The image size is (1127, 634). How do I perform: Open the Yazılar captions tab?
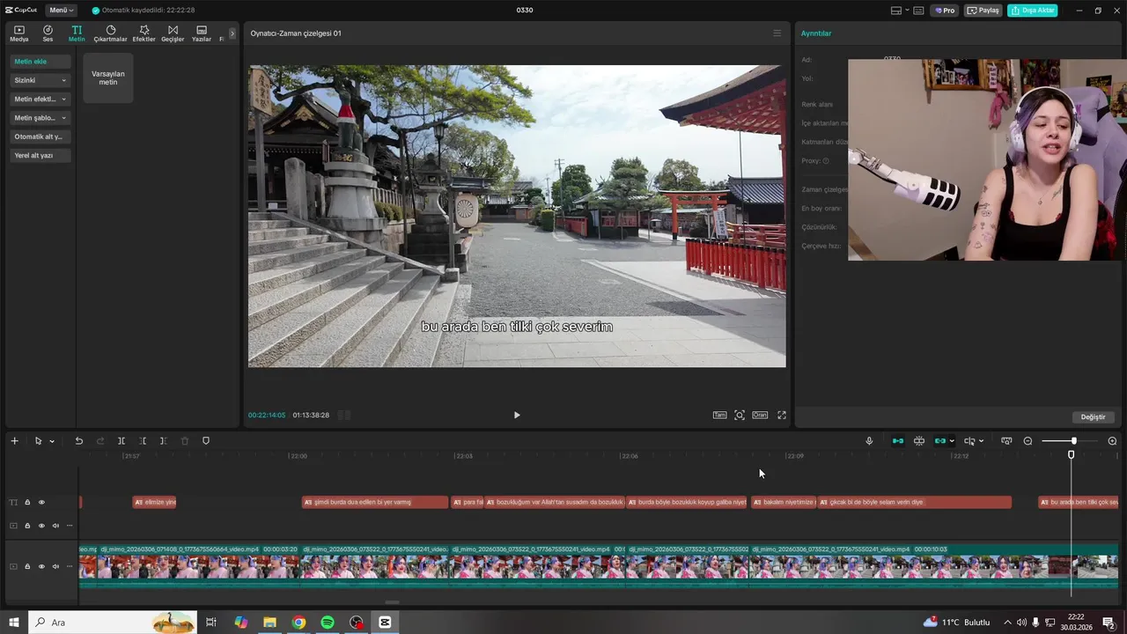202,33
